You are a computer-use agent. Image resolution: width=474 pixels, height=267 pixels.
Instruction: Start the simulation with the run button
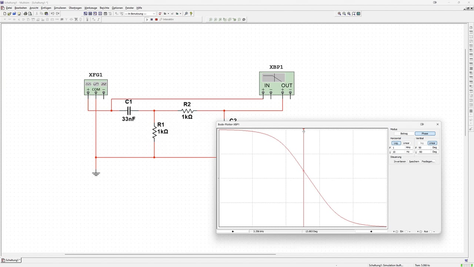coord(147,19)
